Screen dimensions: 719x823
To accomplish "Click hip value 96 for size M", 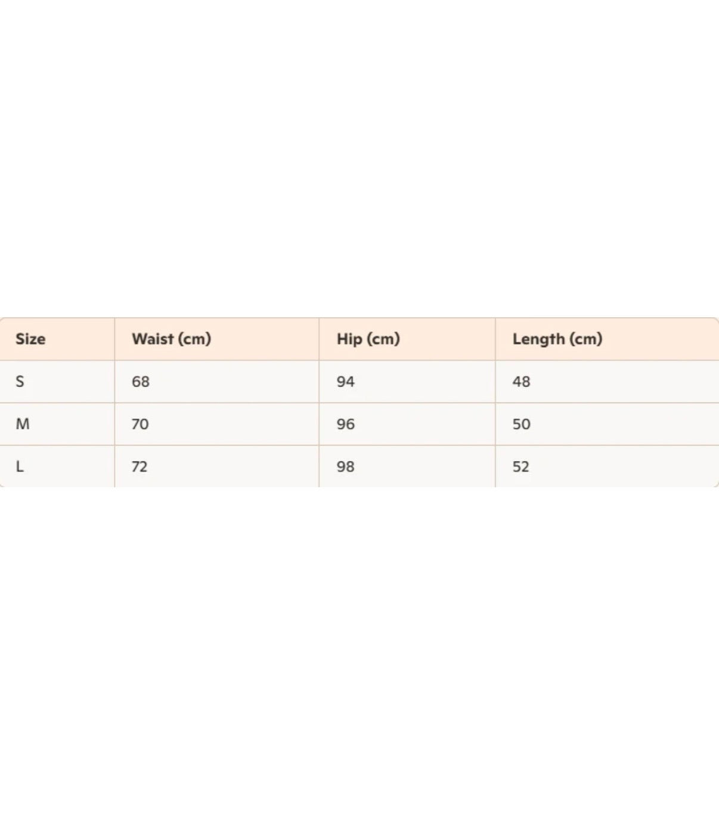I will pos(346,424).
